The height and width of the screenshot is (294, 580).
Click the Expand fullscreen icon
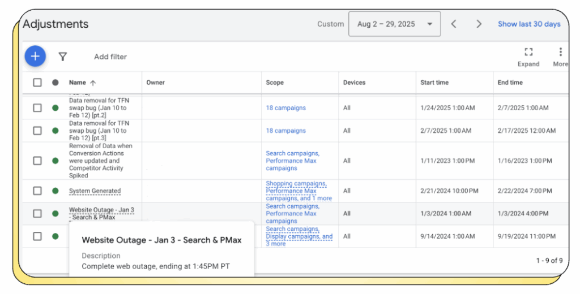pyautogui.click(x=528, y=53)
